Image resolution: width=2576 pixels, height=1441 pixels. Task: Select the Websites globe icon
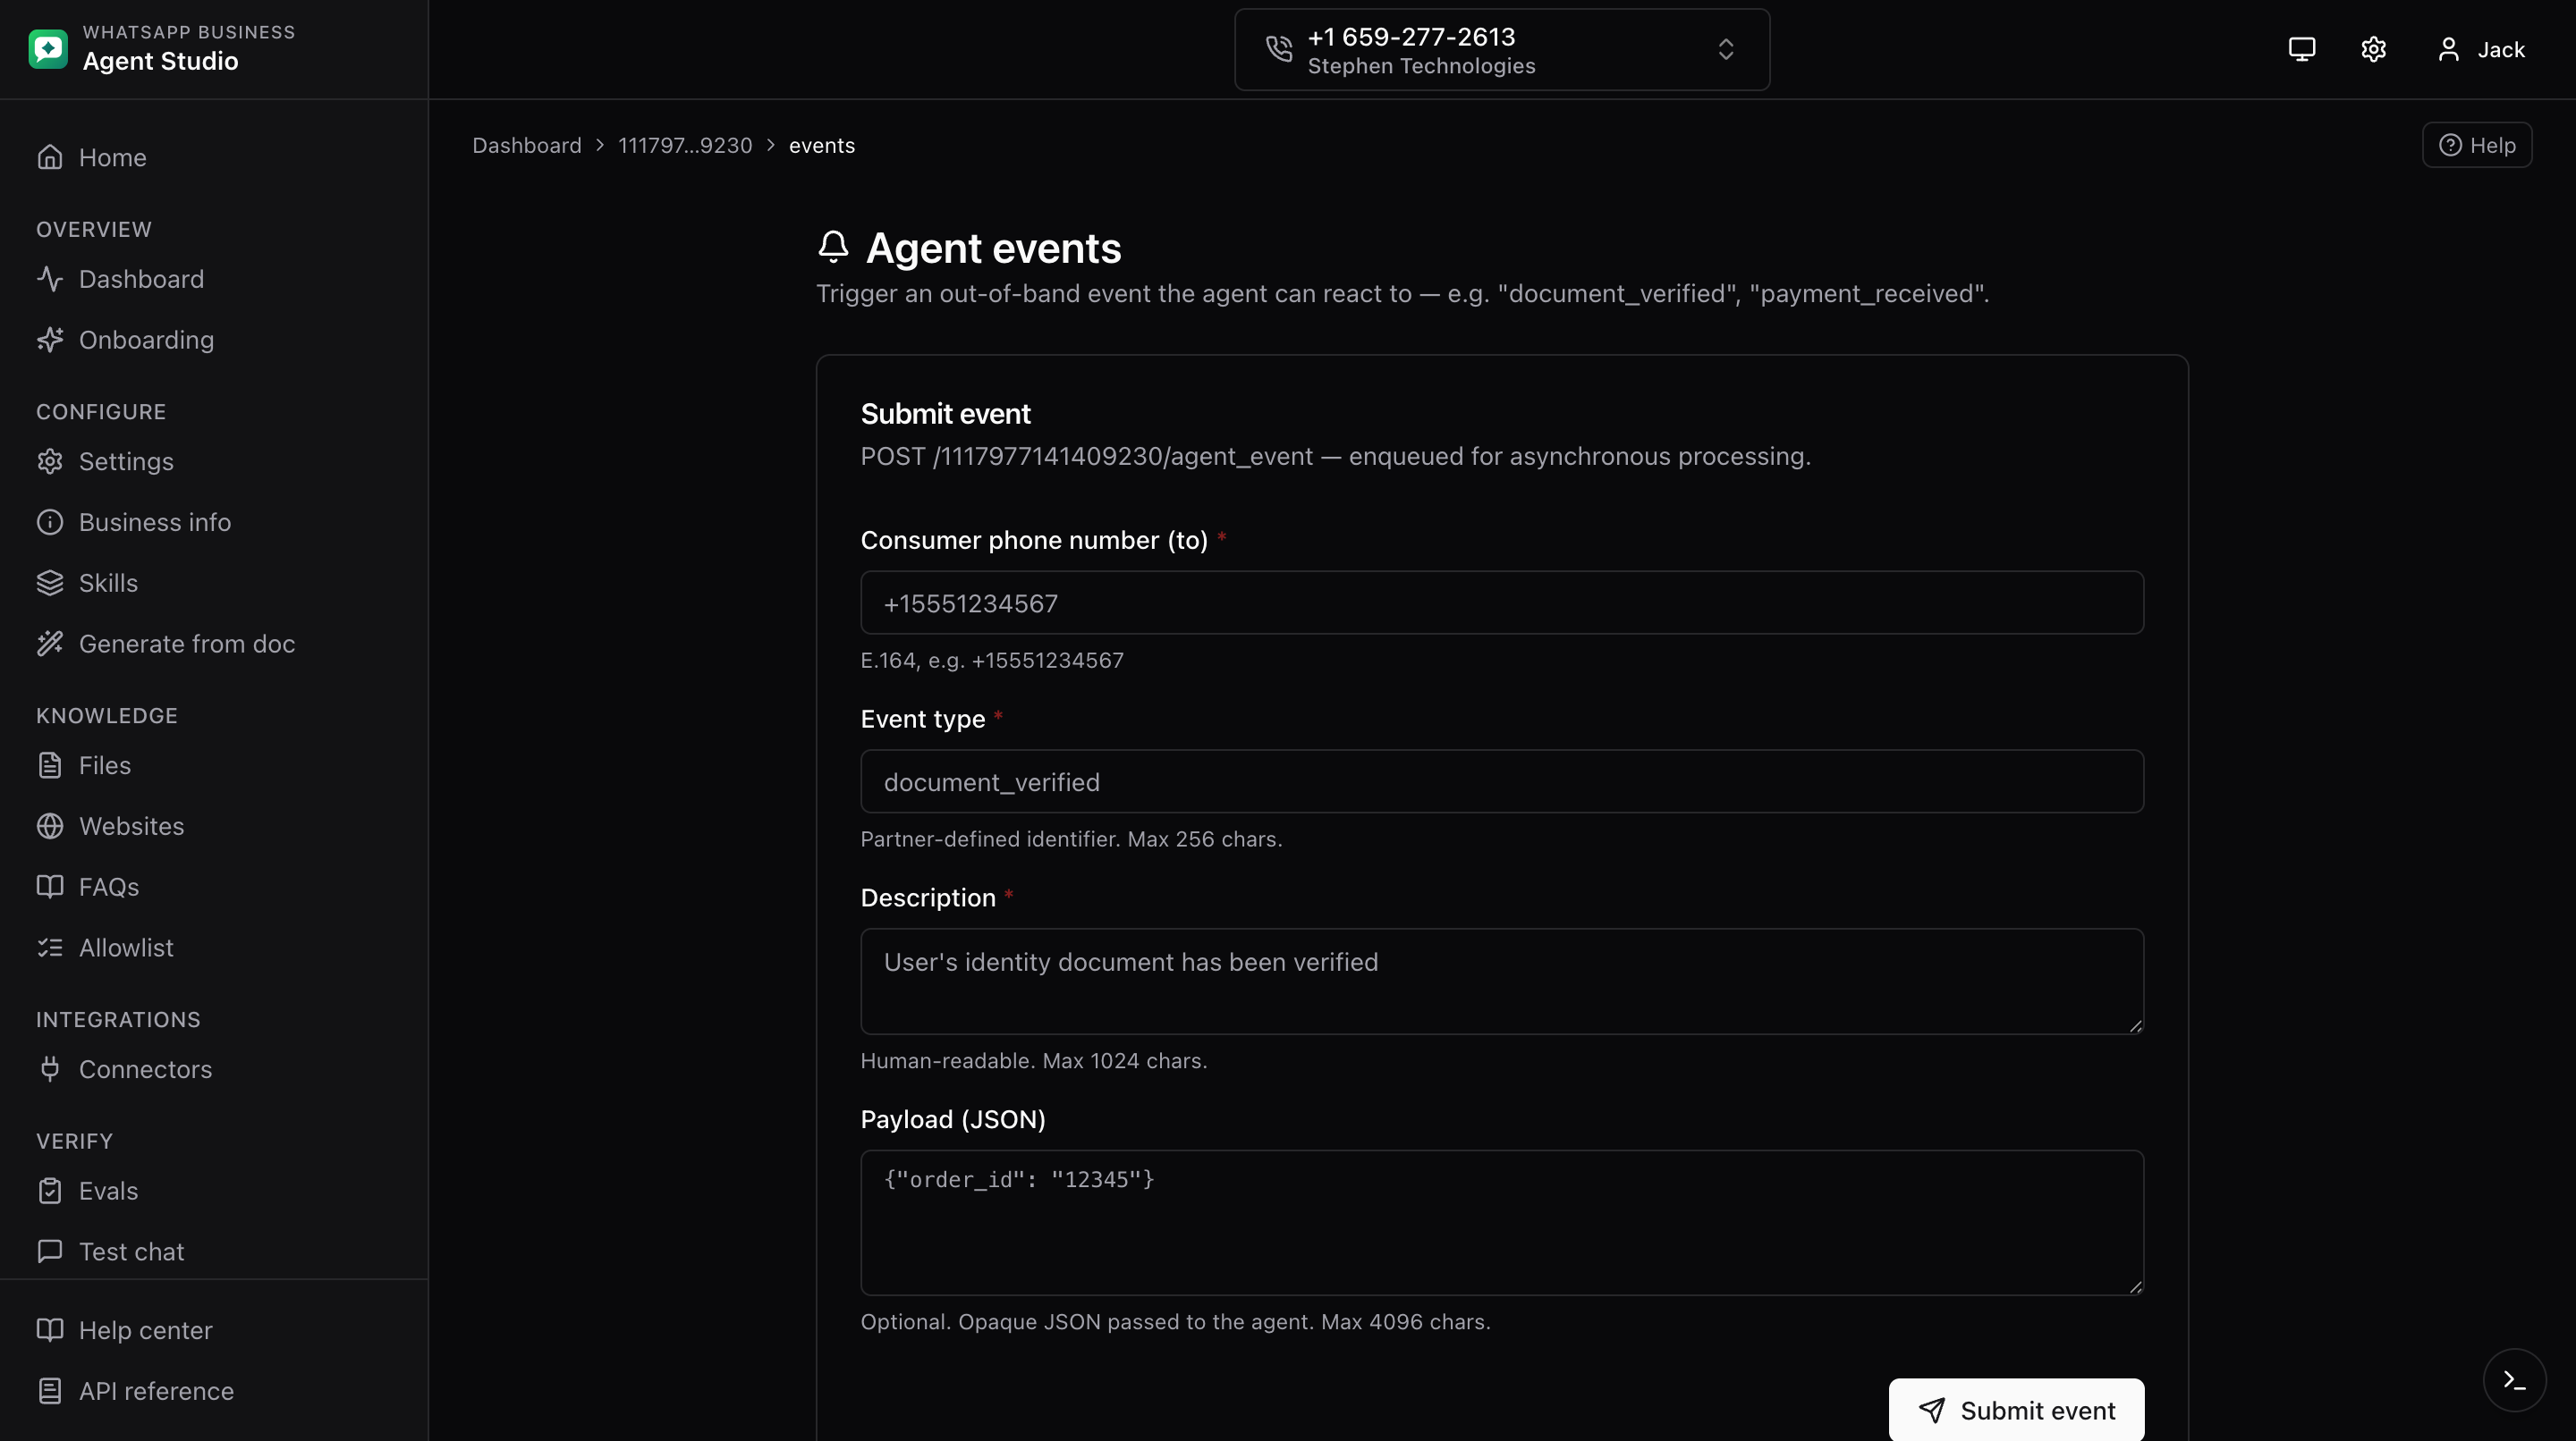(50, 826)
